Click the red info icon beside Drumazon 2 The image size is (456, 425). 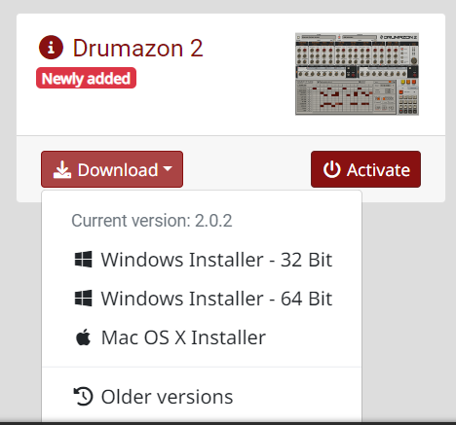click(x=51, y=48)
